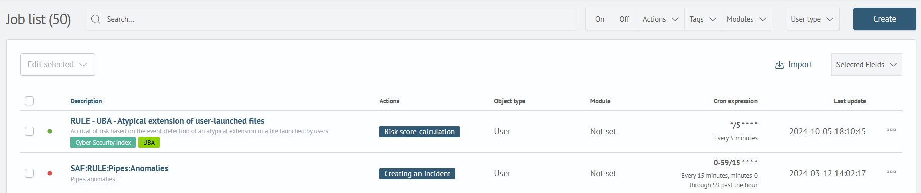Open the User type dropdown

[x=812, y=19]
